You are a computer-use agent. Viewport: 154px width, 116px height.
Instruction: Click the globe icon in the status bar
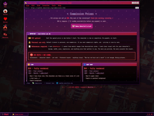57,83
